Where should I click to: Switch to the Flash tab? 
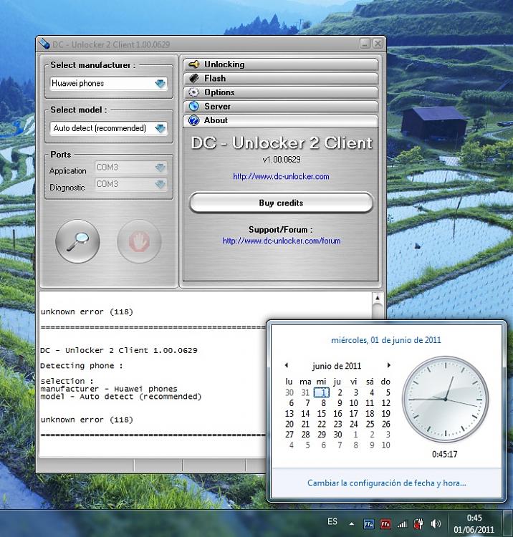(281, 79)
